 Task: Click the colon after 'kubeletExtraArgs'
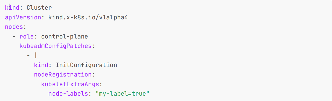(x=100, y=84)
